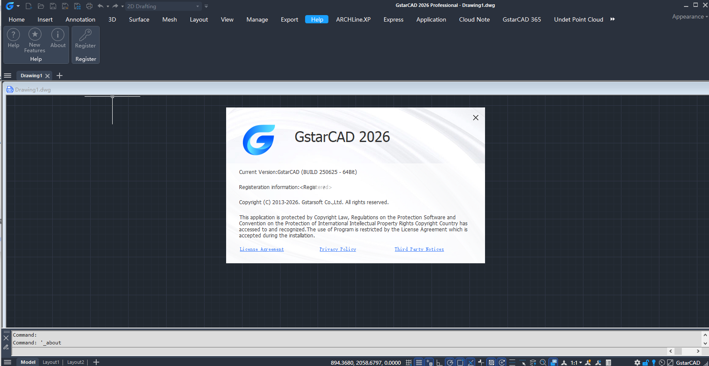This screenshot has width=709, height=366.
Task: Click the customization list icon in status bar
Action: click(x=608, y=363)
